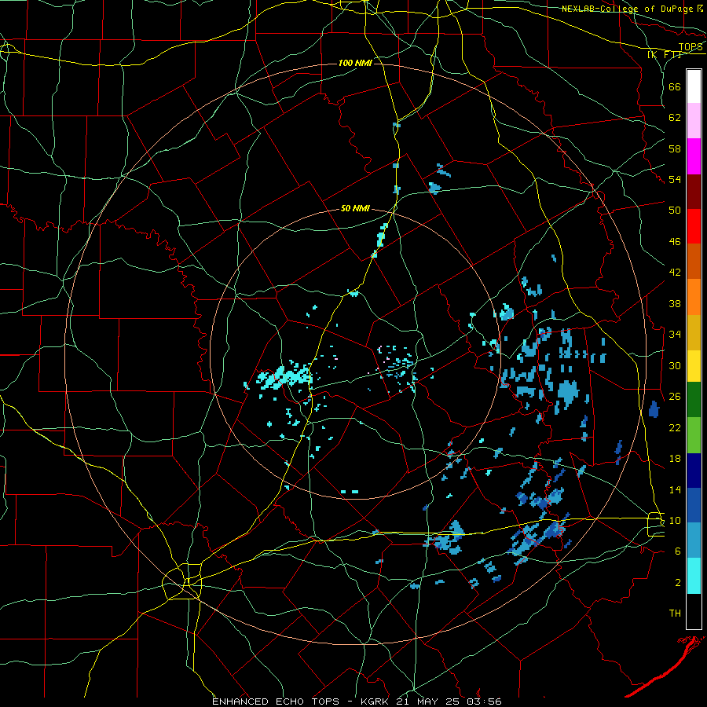Click the legend value 30
Image resolution: width=707 pixels, height=707 pixels.
[x=675, y=365]
